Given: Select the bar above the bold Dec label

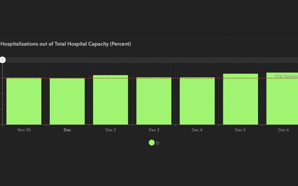Looking at the screenshot, I should click(67, 101).
